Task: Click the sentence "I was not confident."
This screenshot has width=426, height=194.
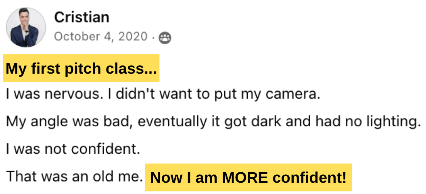Action: tap(73, 150)
